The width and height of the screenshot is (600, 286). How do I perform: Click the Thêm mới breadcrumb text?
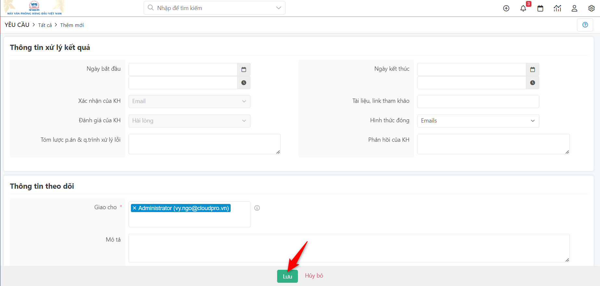(72, 25)
